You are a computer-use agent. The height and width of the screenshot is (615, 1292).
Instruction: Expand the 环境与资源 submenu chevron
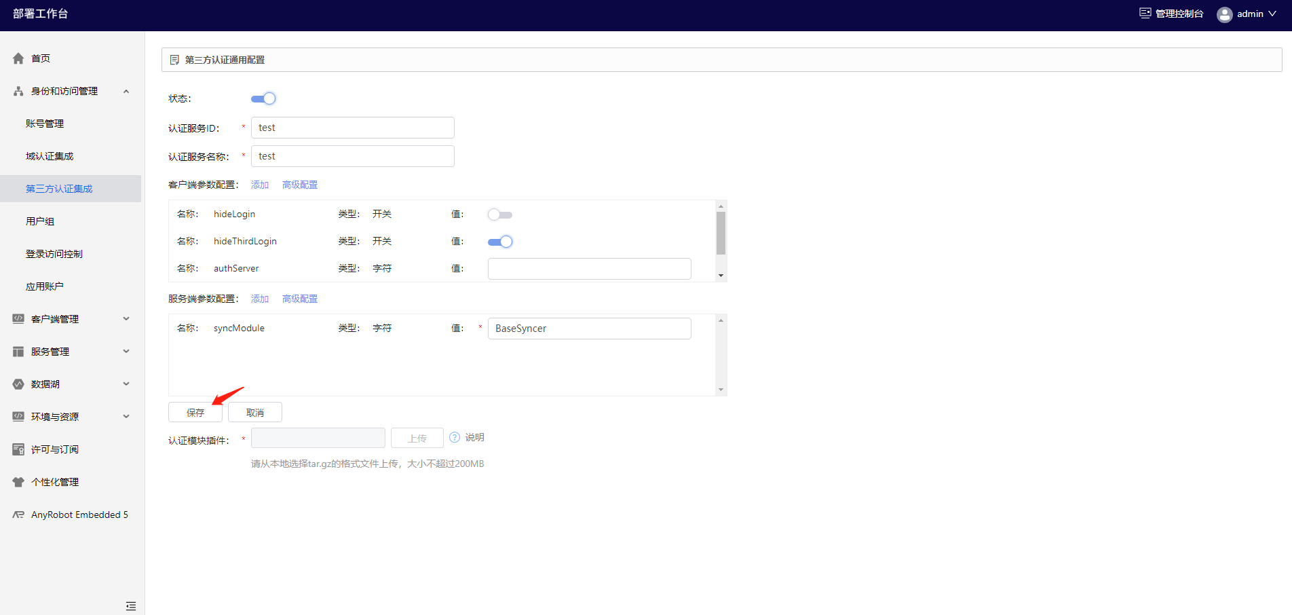[x=126, y=417]
